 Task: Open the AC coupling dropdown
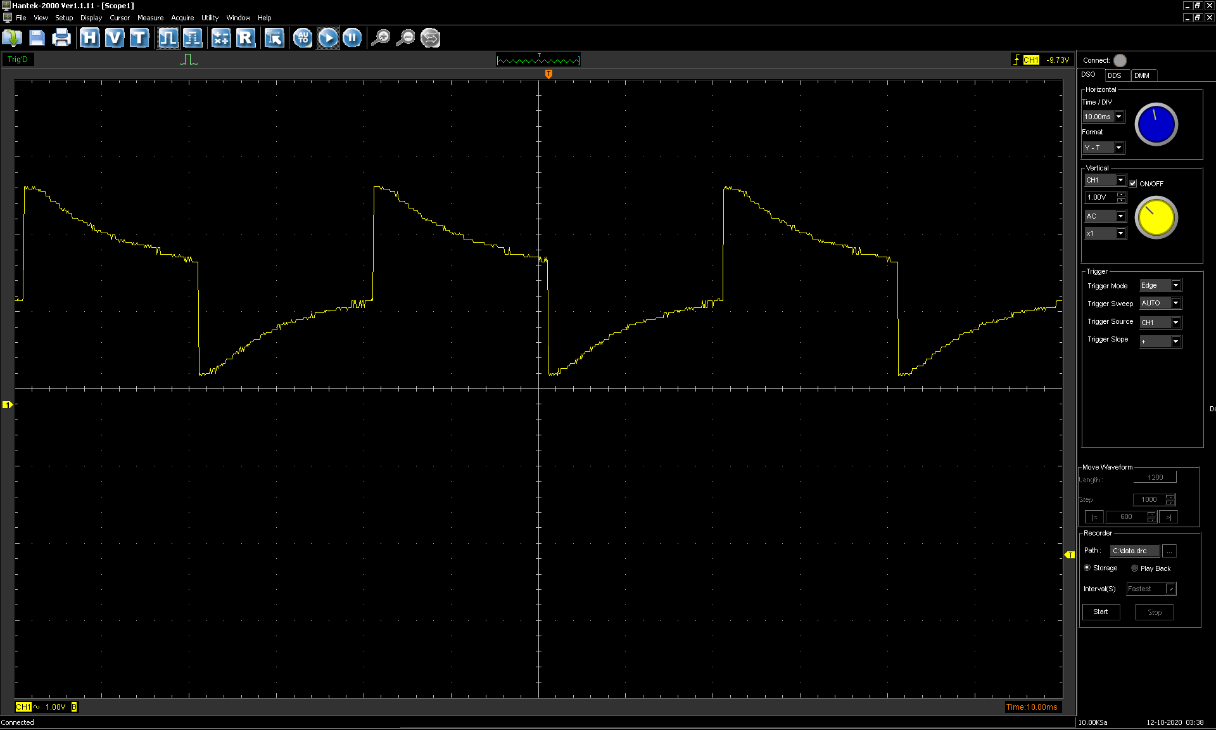coord(1120,216)
